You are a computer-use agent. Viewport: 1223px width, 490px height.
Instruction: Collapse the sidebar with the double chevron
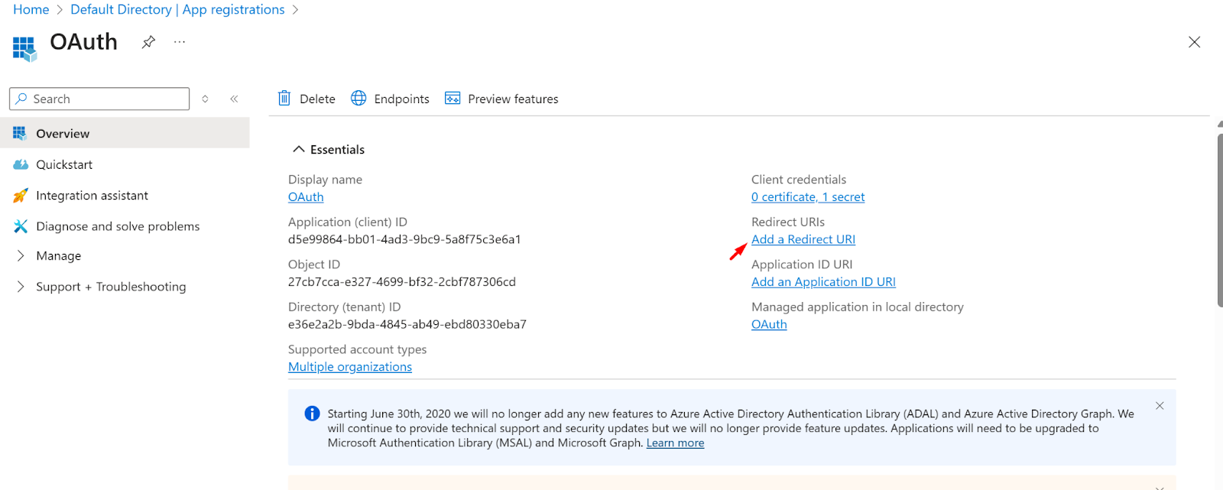click(234, 99)
